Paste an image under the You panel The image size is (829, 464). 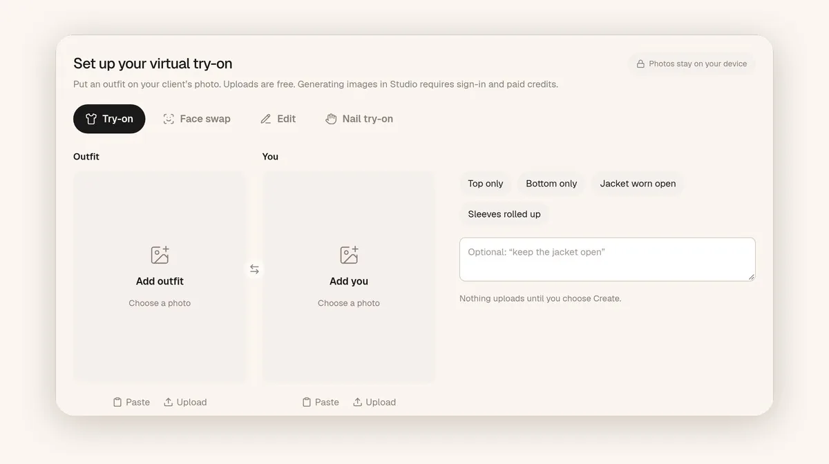(321, 402)
